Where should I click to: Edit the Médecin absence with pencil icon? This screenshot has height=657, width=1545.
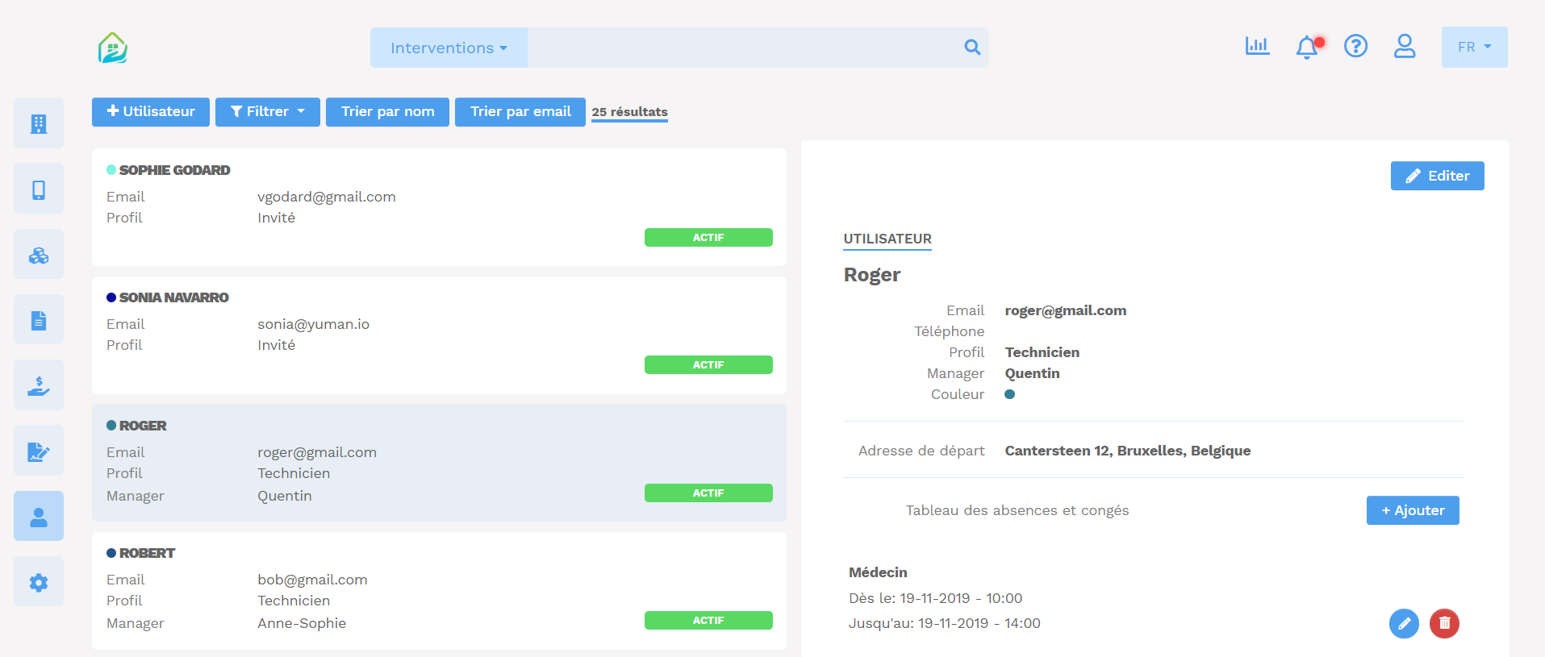pos(1404,623)
